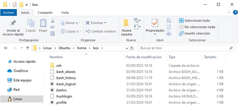239x106 pixels.
Task: Click the paste shortcut icon
Action: pyautogui.click(x=53, y=33)
